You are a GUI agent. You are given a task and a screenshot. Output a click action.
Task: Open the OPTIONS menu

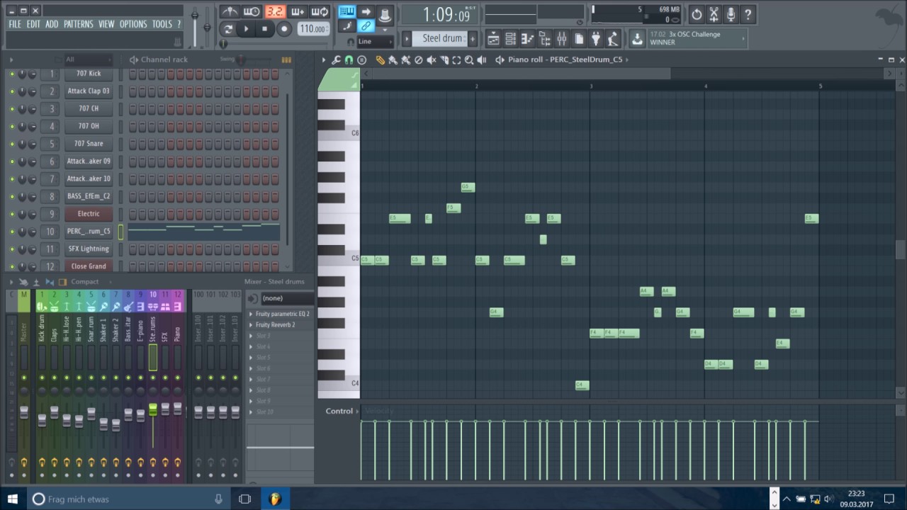coord(133,24)
